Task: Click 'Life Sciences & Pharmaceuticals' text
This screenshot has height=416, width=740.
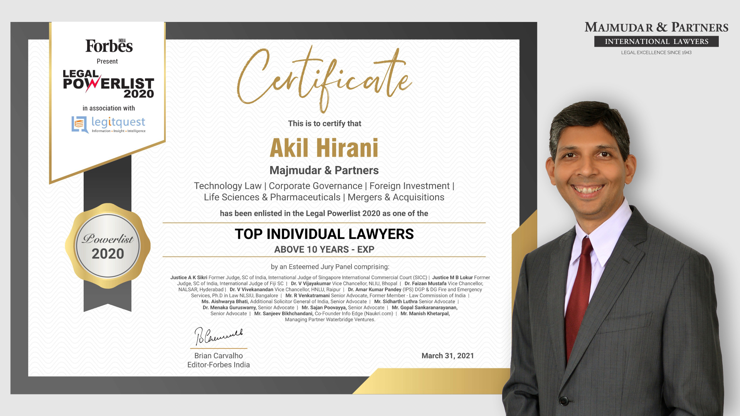Action: coord(272,197)
